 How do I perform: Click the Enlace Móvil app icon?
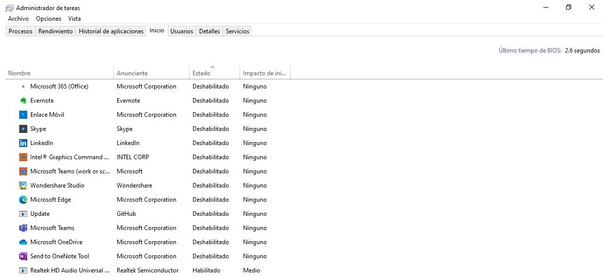tap(23, 115)
